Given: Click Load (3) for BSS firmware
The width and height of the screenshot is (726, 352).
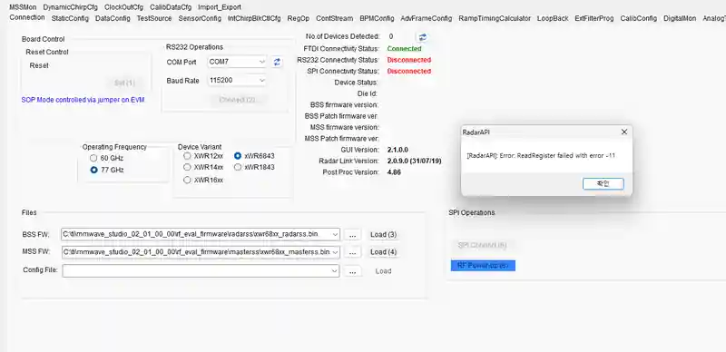Looking at the screenshot, I should pos(383,234).
